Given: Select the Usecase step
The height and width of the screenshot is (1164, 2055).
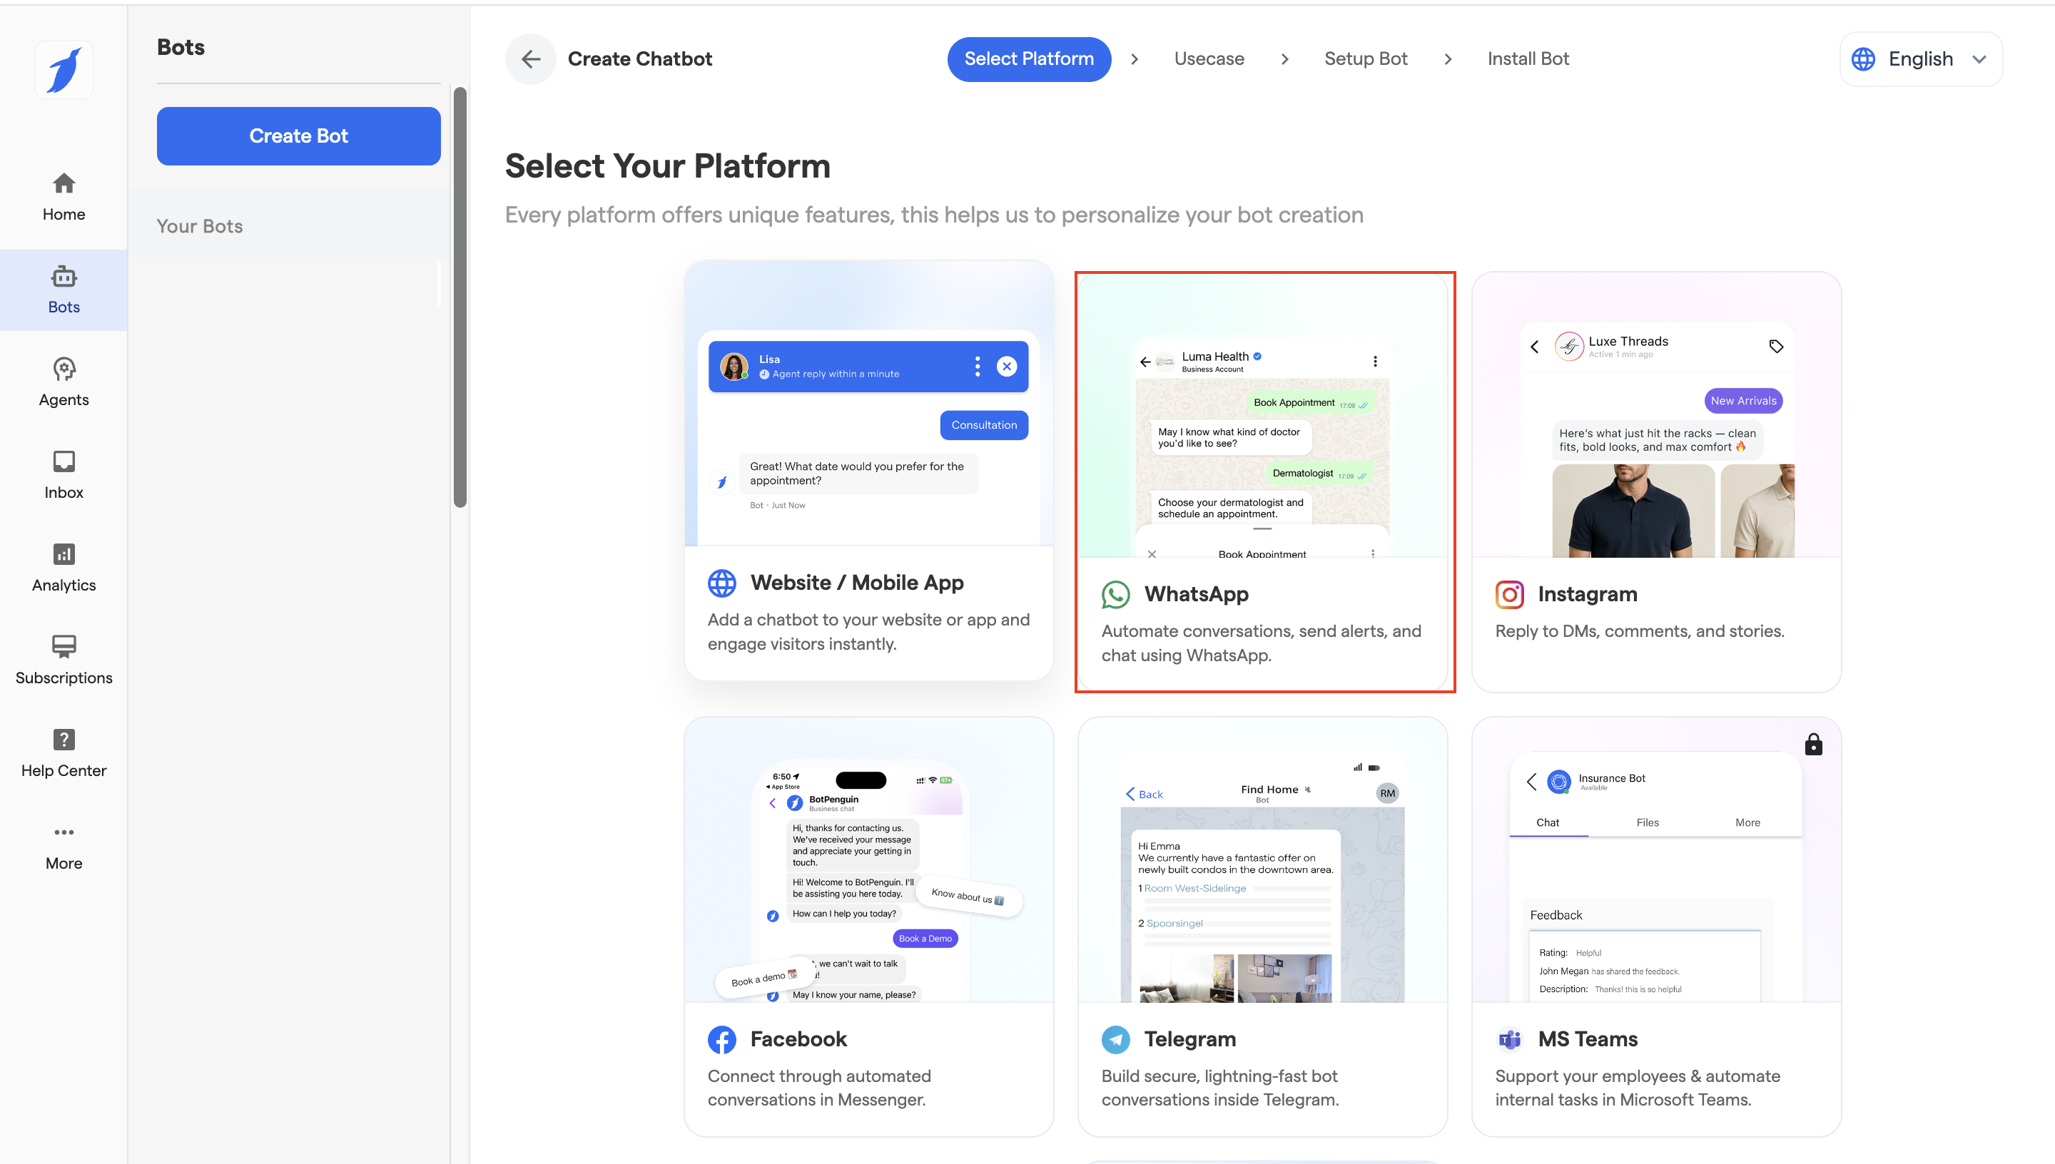Looking at the screenshot, I should tap(1208, 59).
